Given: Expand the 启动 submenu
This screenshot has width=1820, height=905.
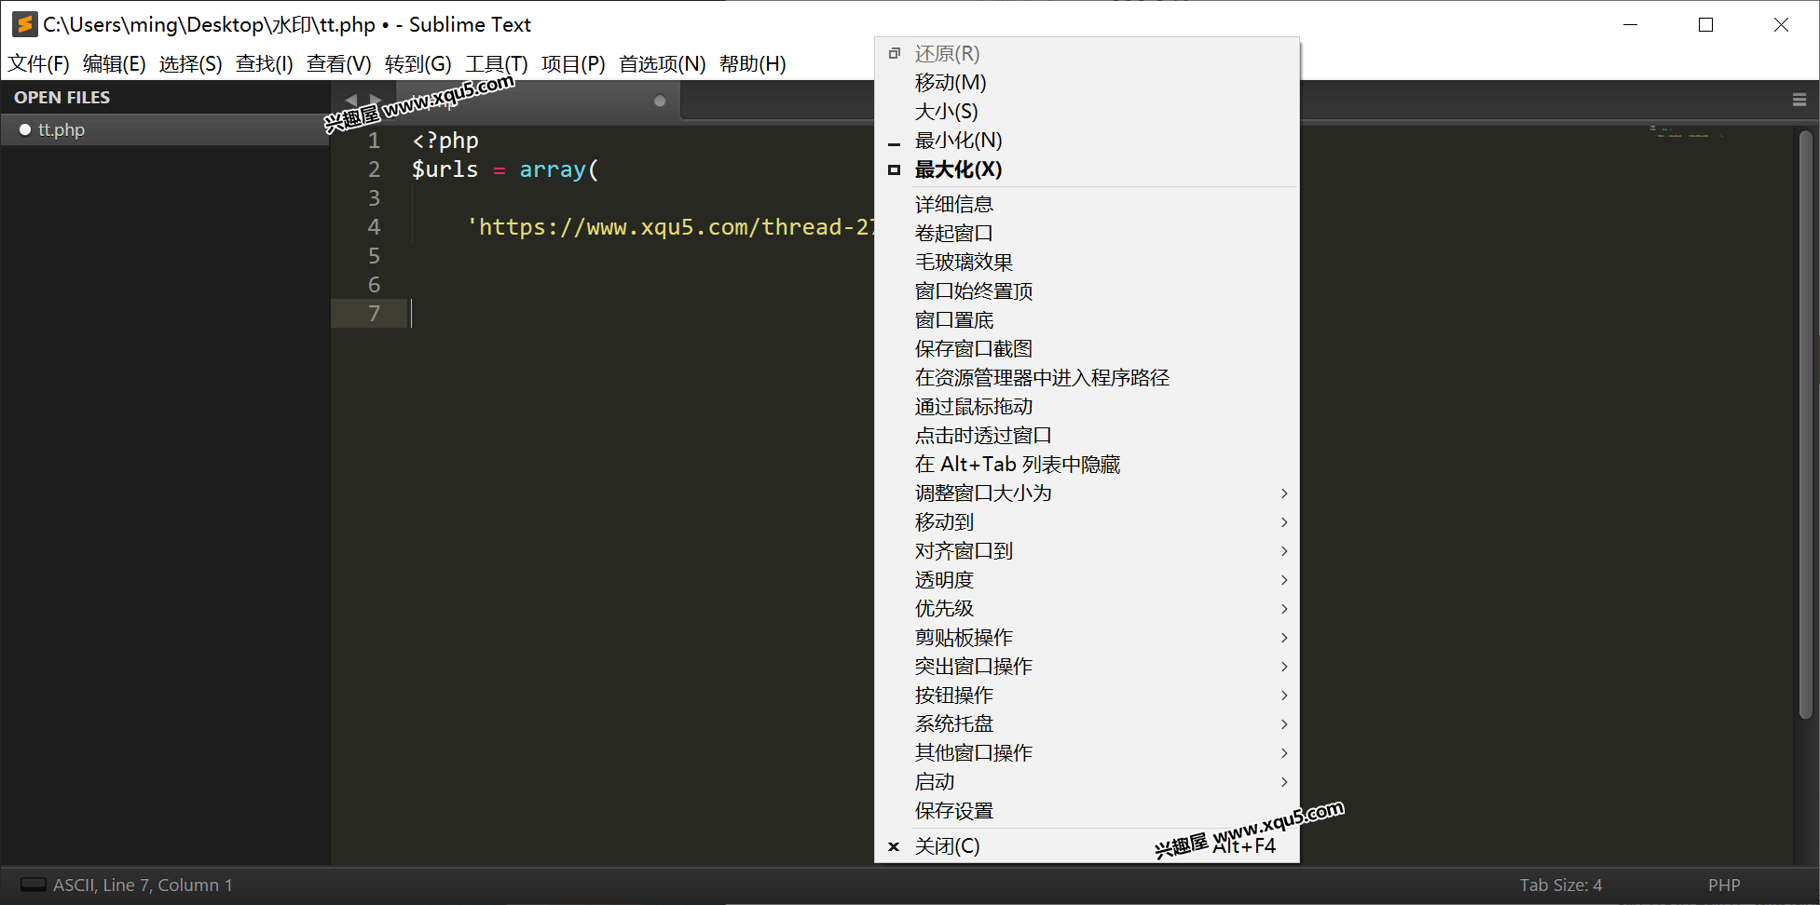Looking at the screenshot, I should (x=1087, y=781).
